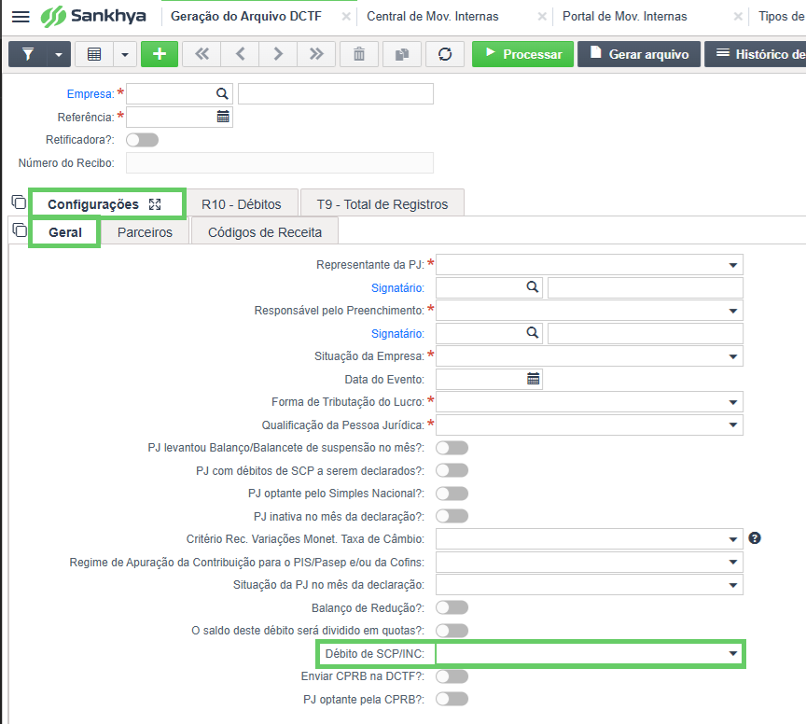Open the hamburger main menu

(x=21, y=17)
